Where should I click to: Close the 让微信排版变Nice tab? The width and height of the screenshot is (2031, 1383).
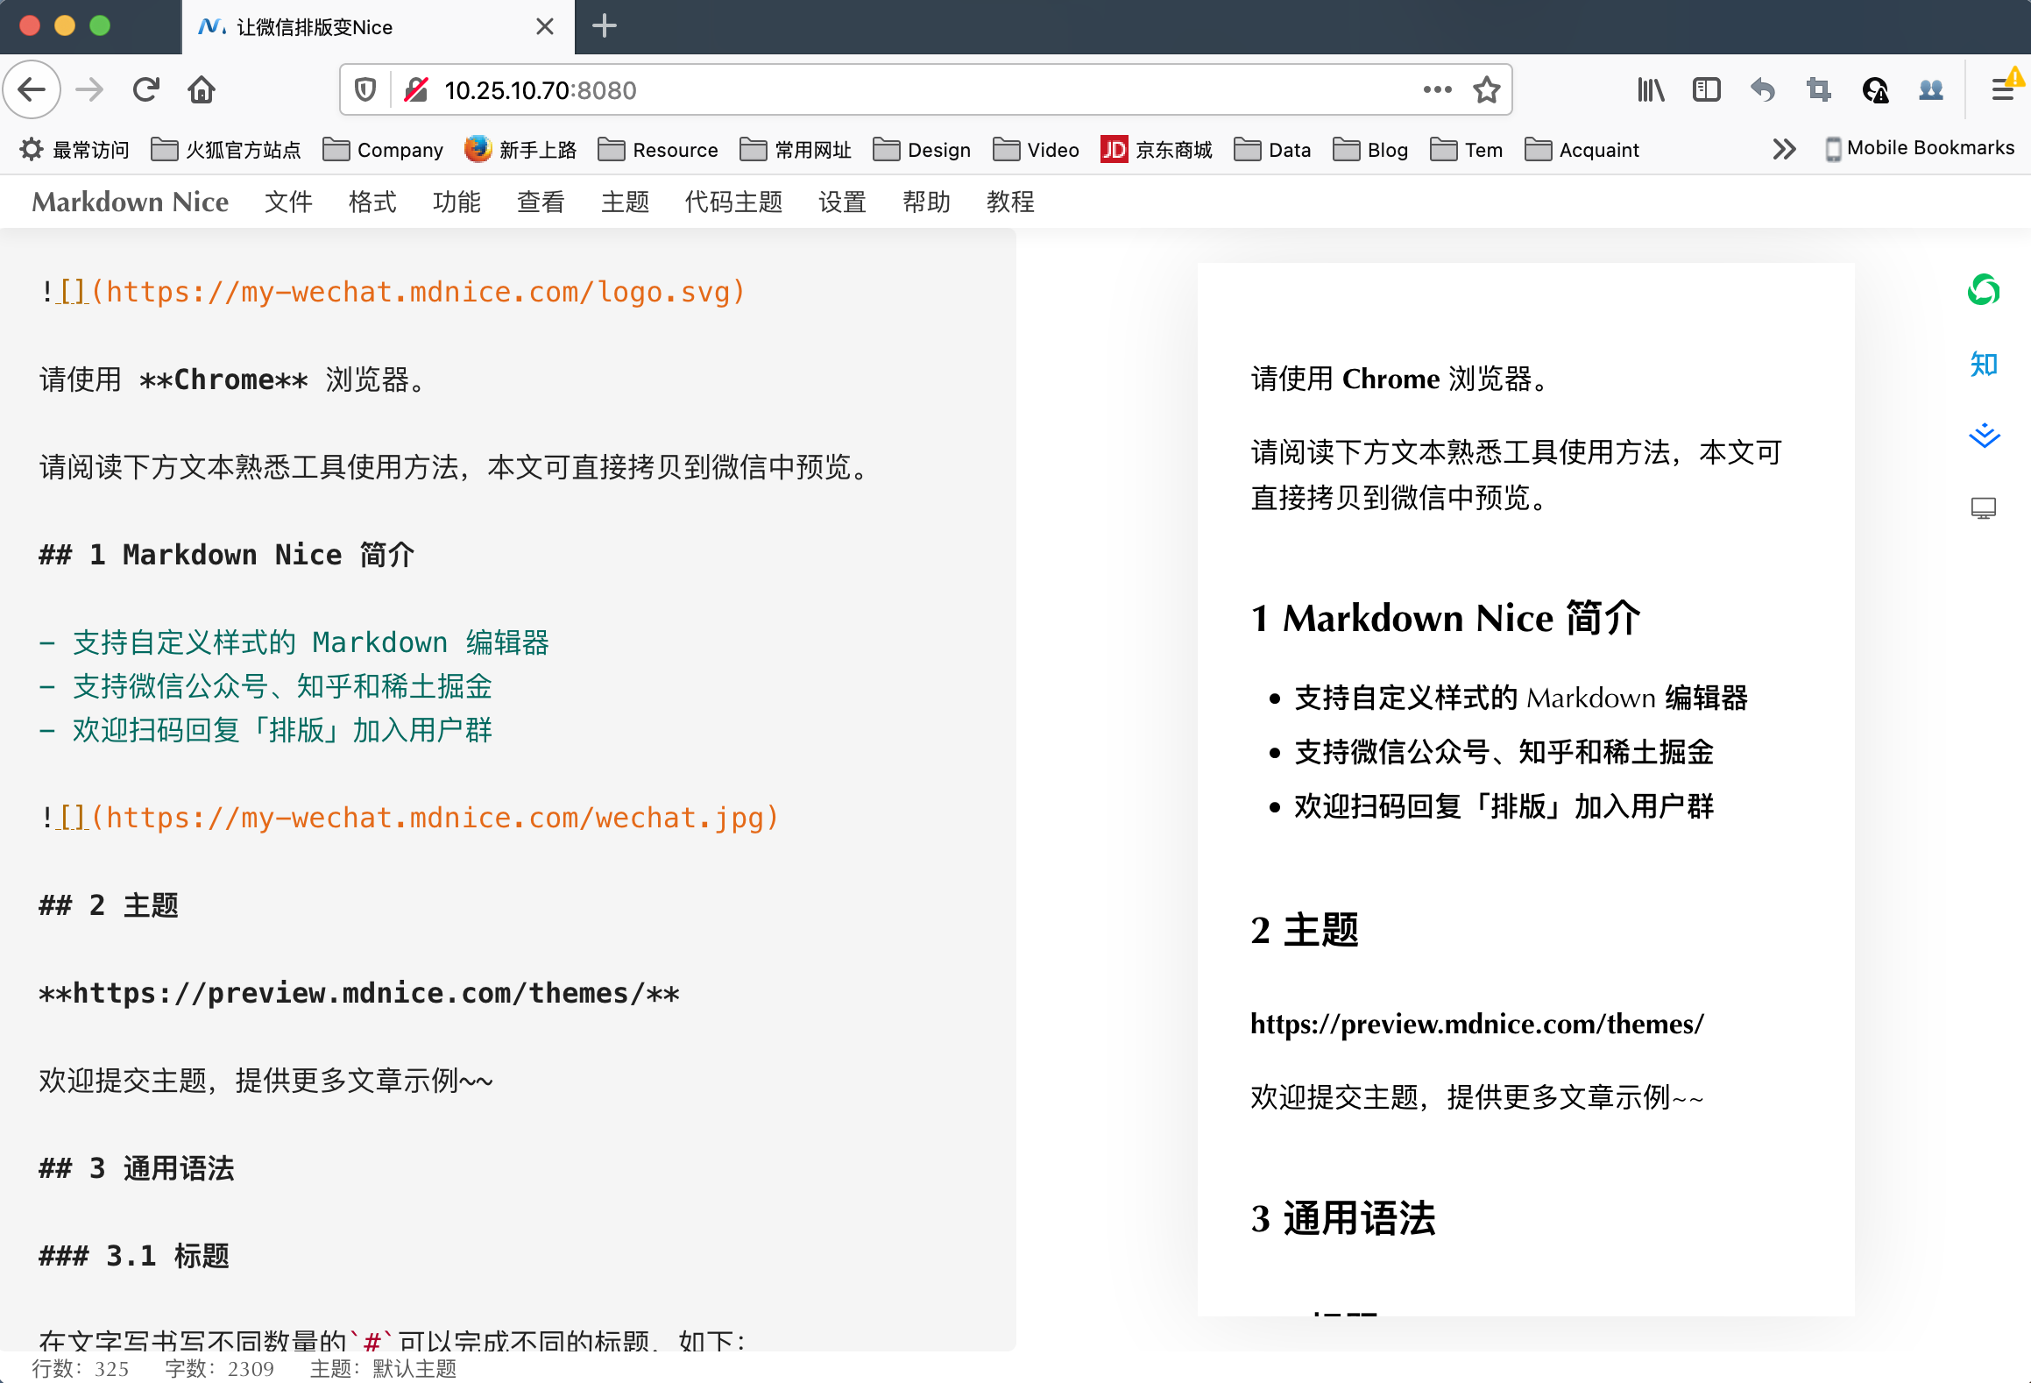[x=544, y=27]
